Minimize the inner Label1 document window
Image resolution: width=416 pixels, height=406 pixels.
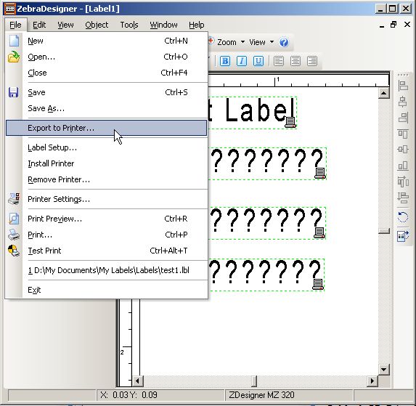pos(382,25)
